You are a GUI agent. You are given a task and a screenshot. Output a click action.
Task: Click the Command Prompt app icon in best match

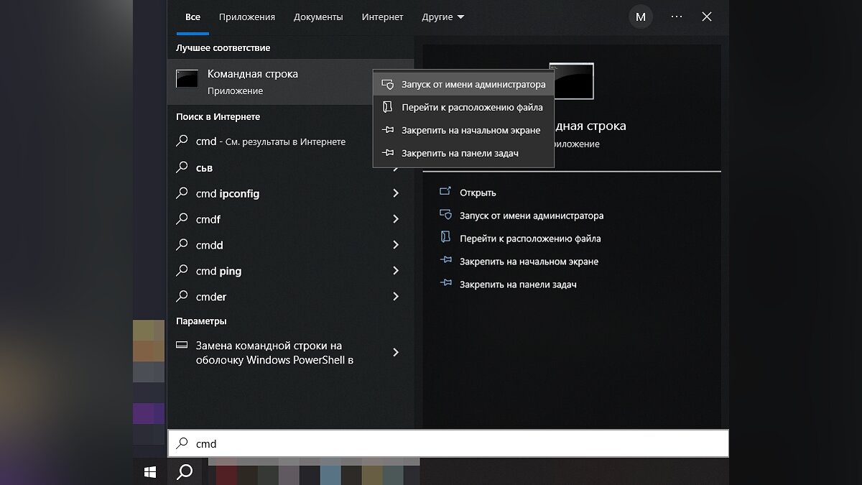pos(187,80)
